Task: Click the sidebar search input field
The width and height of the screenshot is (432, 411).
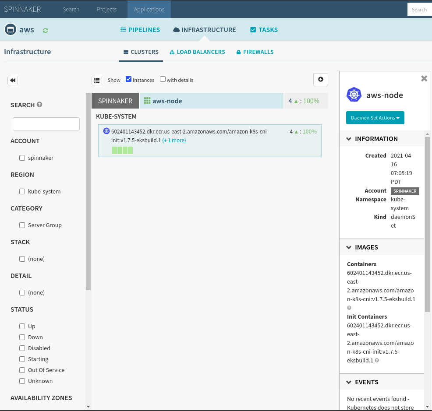Action: pyautogui.click(x=46, y=124)
